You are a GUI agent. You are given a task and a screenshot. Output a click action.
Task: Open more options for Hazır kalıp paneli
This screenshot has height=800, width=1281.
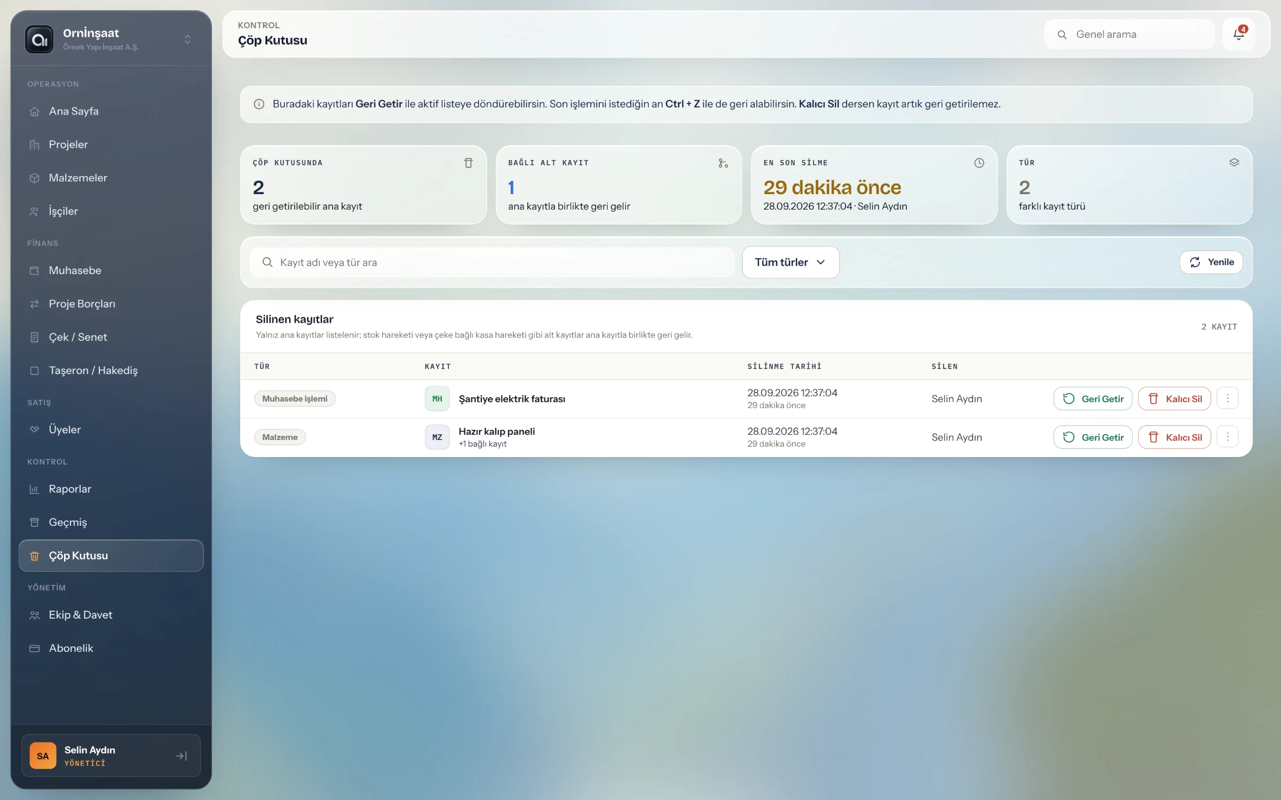(1228, 437)
